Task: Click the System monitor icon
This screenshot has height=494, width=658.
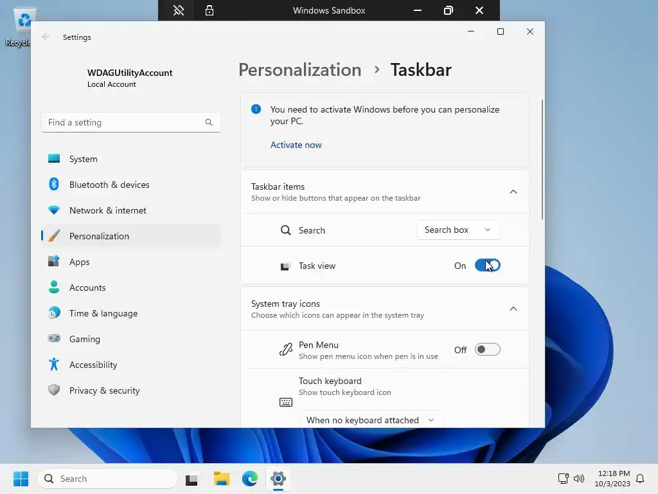Action: point(54,158)
